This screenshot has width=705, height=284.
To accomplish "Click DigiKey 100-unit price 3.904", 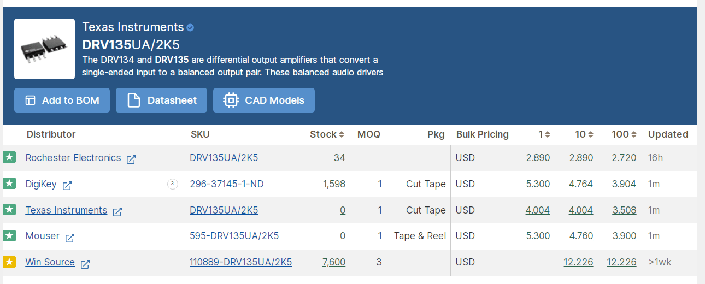I will [624, 184].
